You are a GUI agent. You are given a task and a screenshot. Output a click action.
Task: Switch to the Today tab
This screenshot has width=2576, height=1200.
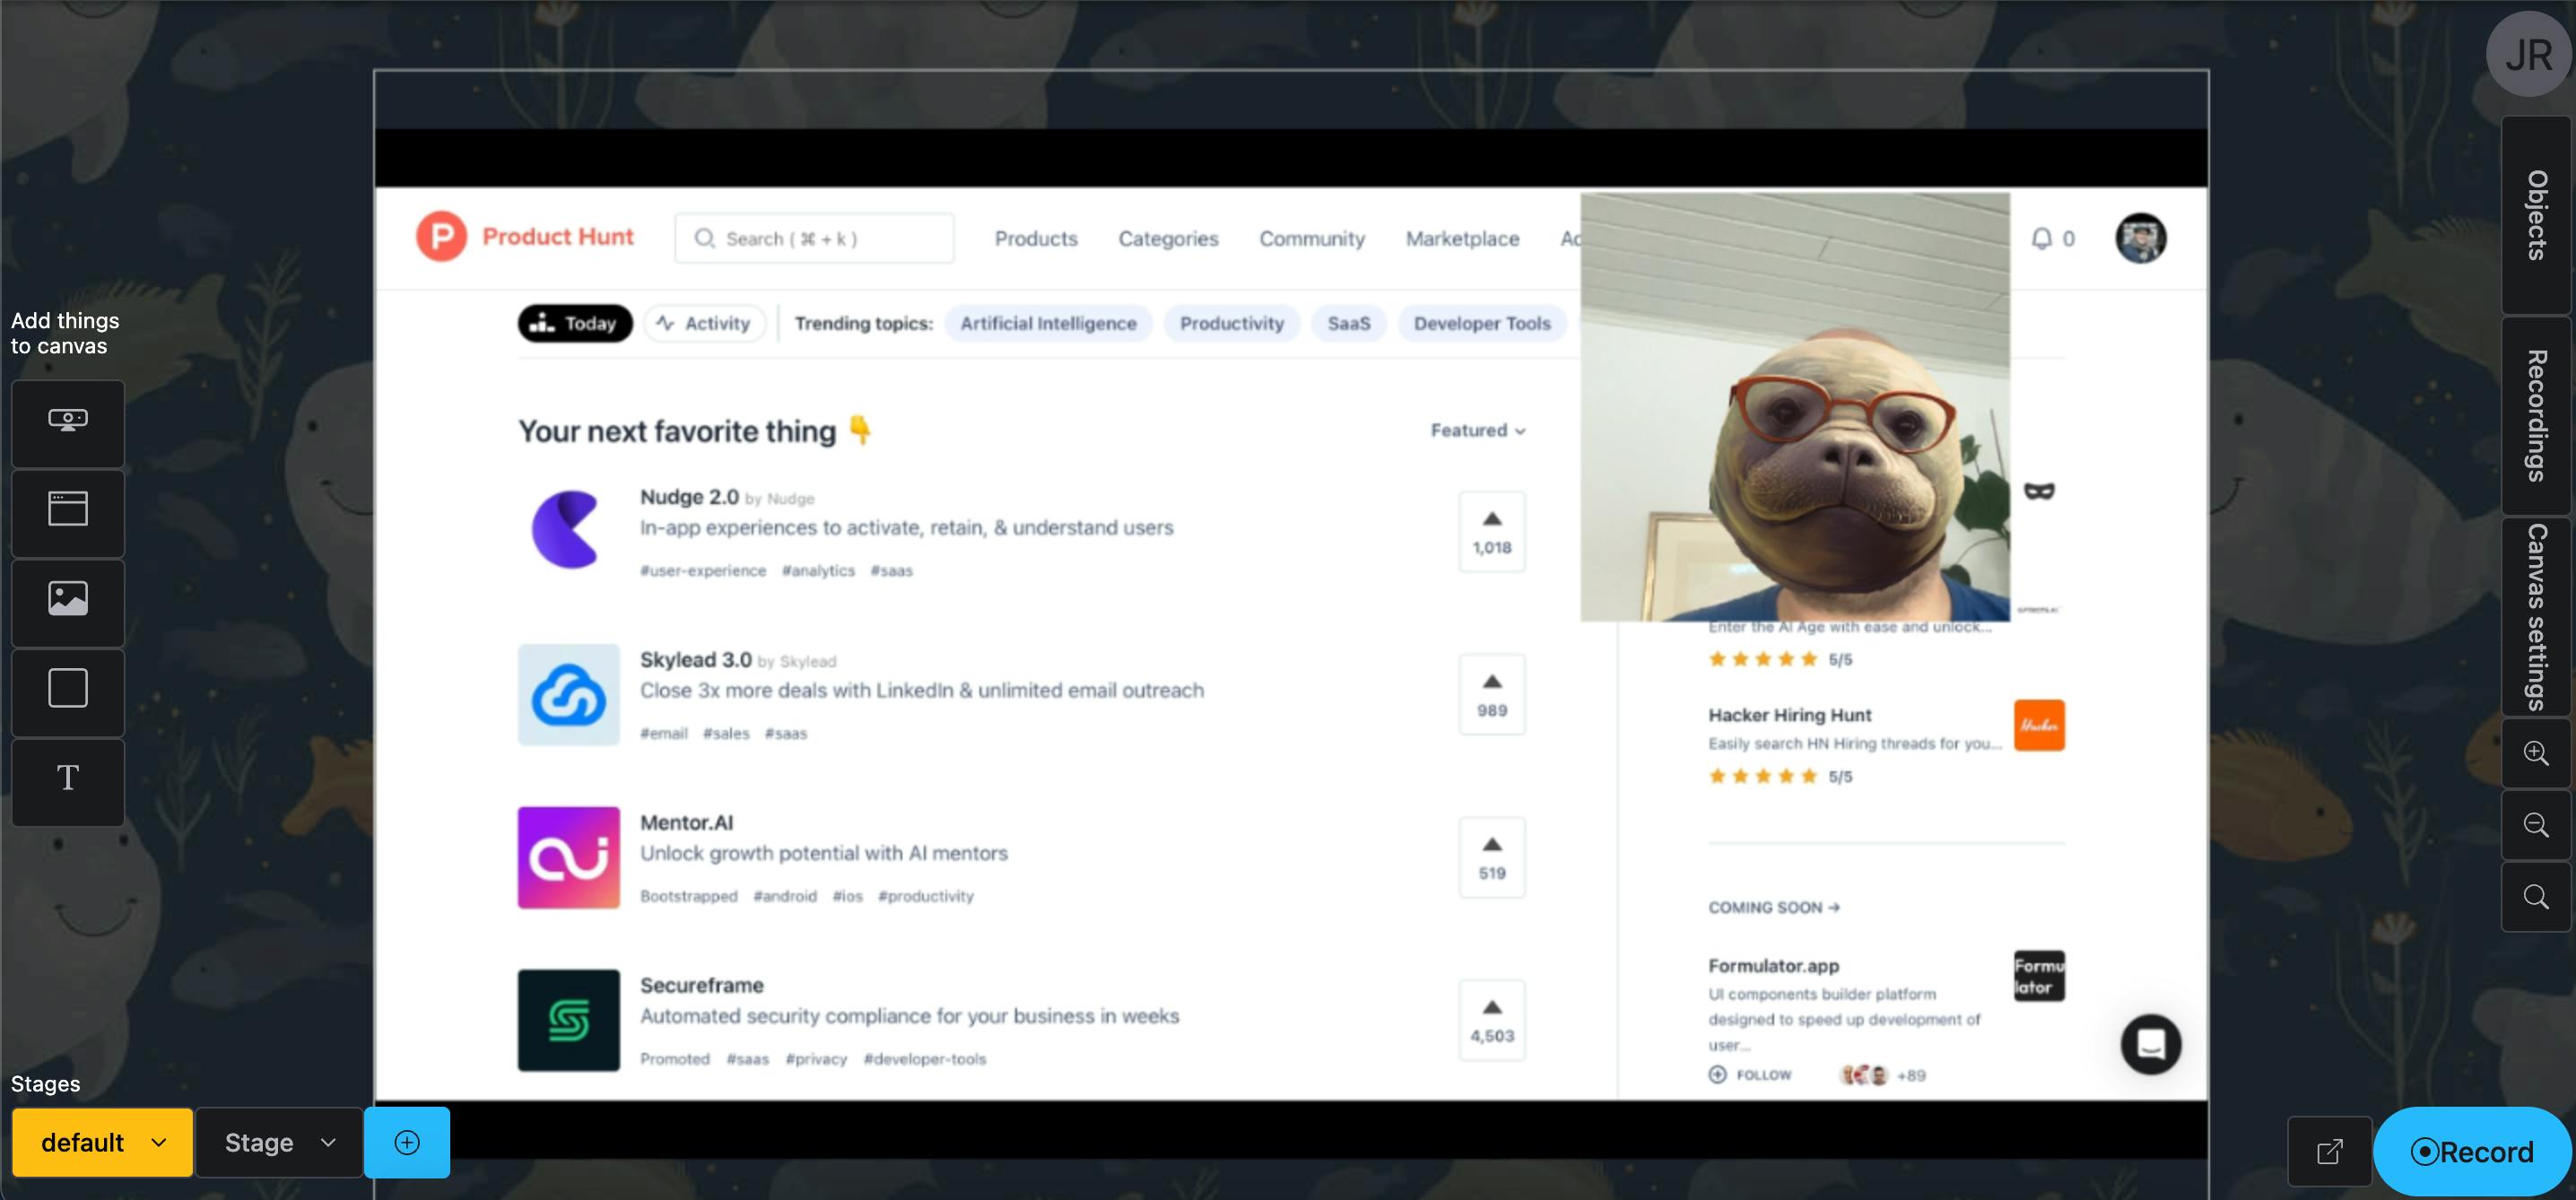(x=575, y=323)
